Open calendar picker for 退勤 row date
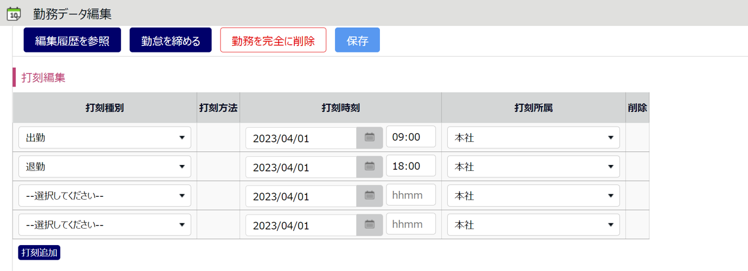The height and width of the screenshot is (271, 748). [x=370, y=167]
